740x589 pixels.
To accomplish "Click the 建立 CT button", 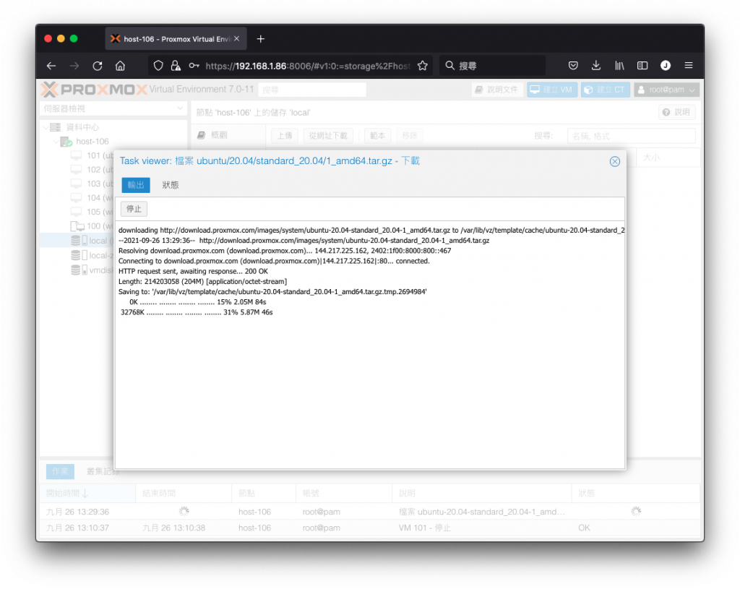I will click(605, 90).
